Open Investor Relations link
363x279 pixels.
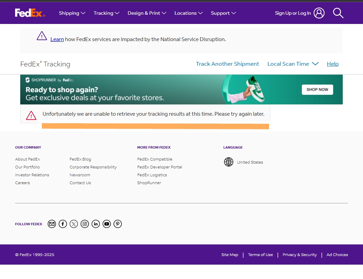32,175
